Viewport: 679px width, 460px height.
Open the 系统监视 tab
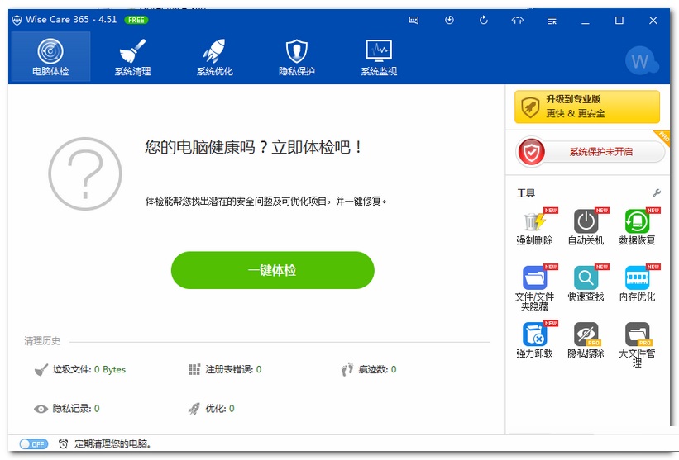[379, 57]
